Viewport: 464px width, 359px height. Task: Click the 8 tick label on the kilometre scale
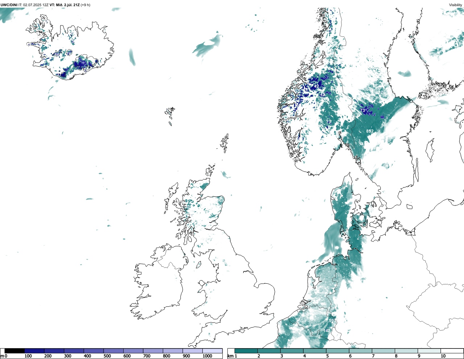tap(396, 356)
